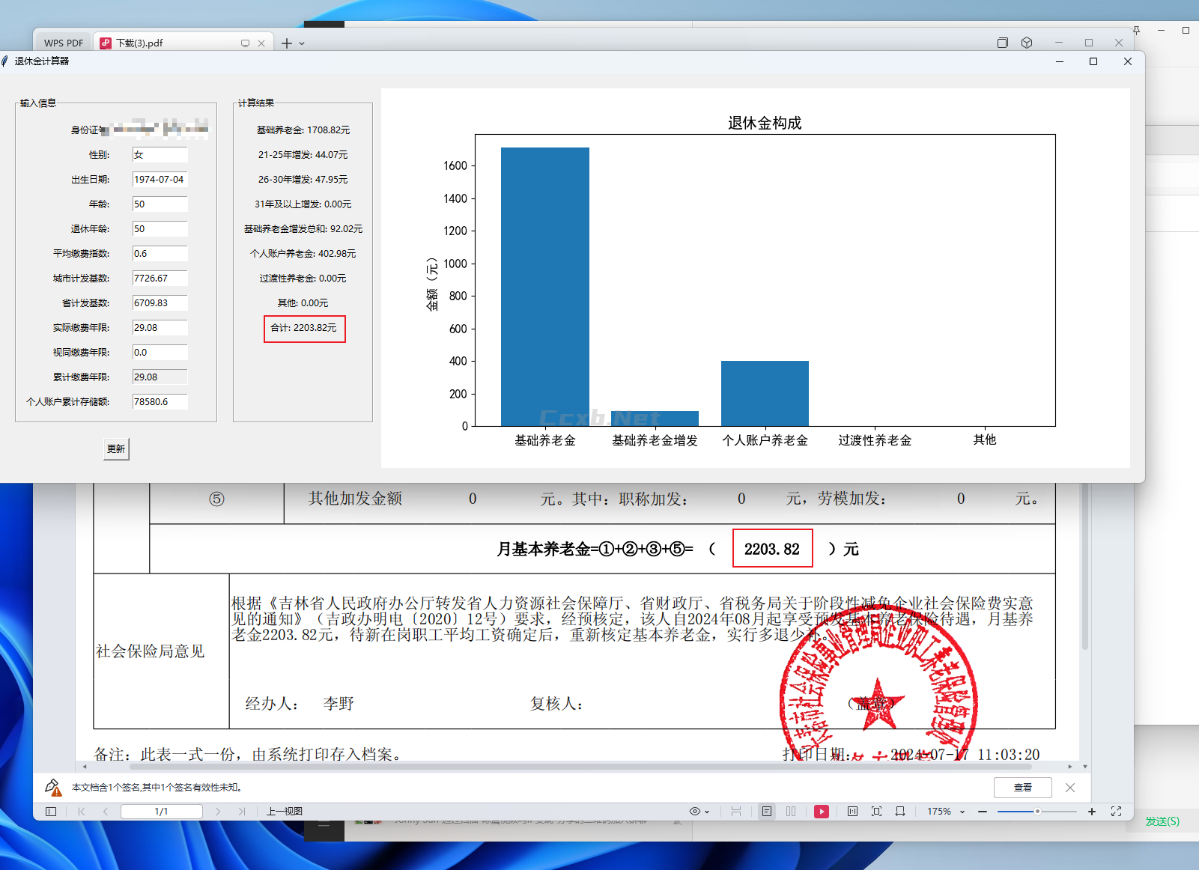Click 发送(S) in background window

point(1162,821)
